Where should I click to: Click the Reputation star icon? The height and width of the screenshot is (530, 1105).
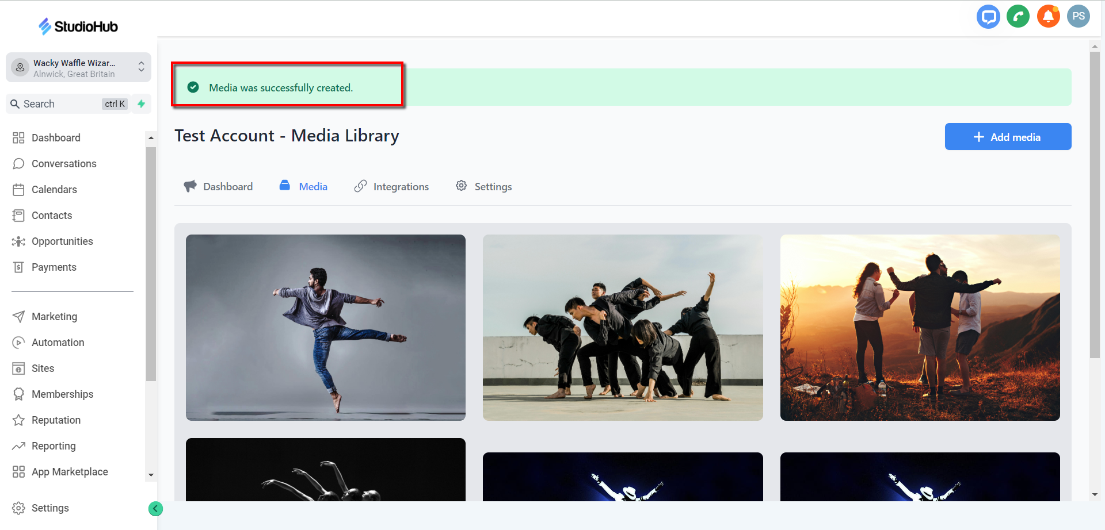click(x=18, y=420)
